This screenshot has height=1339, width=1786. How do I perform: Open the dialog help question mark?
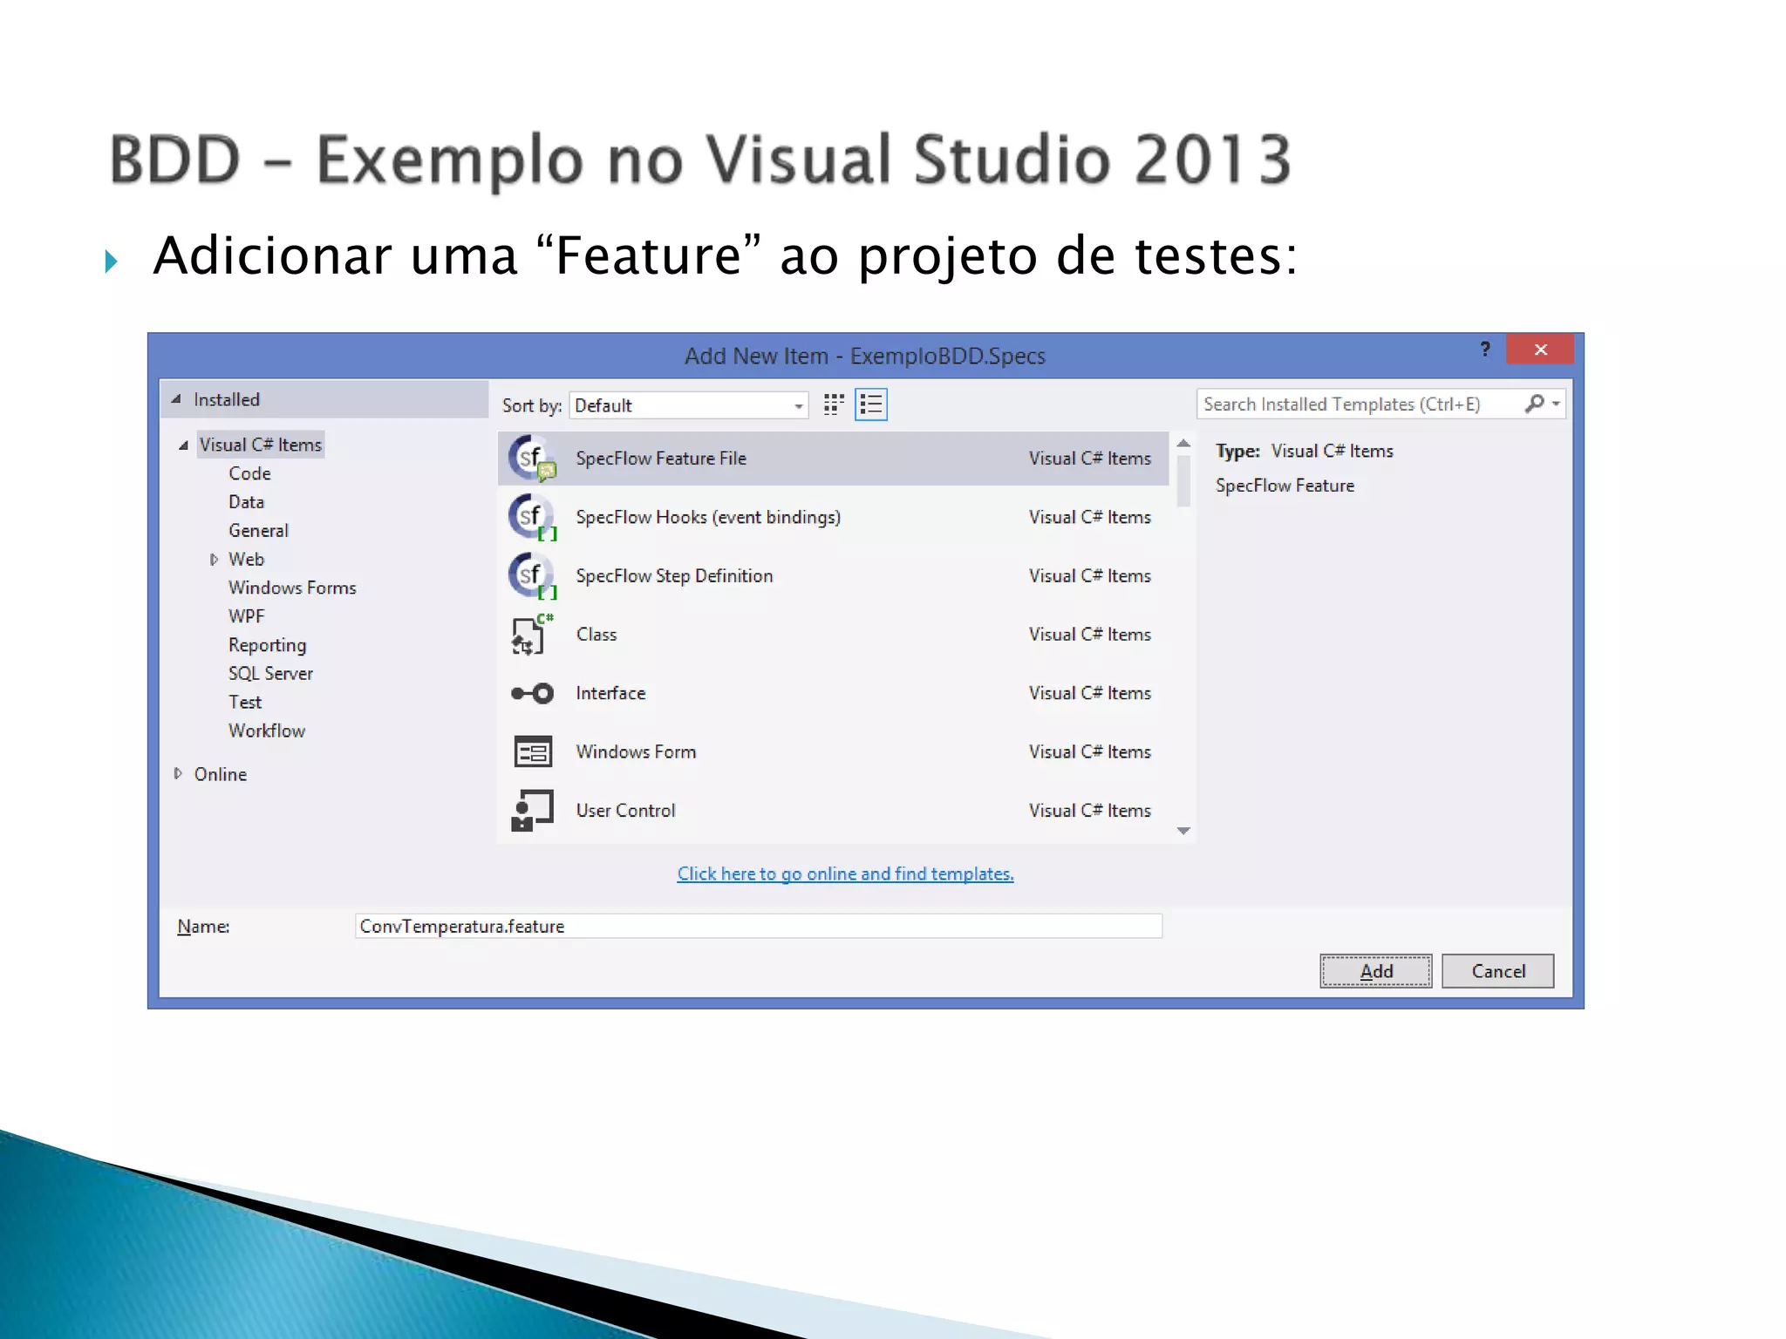(x=1485, y=350)
